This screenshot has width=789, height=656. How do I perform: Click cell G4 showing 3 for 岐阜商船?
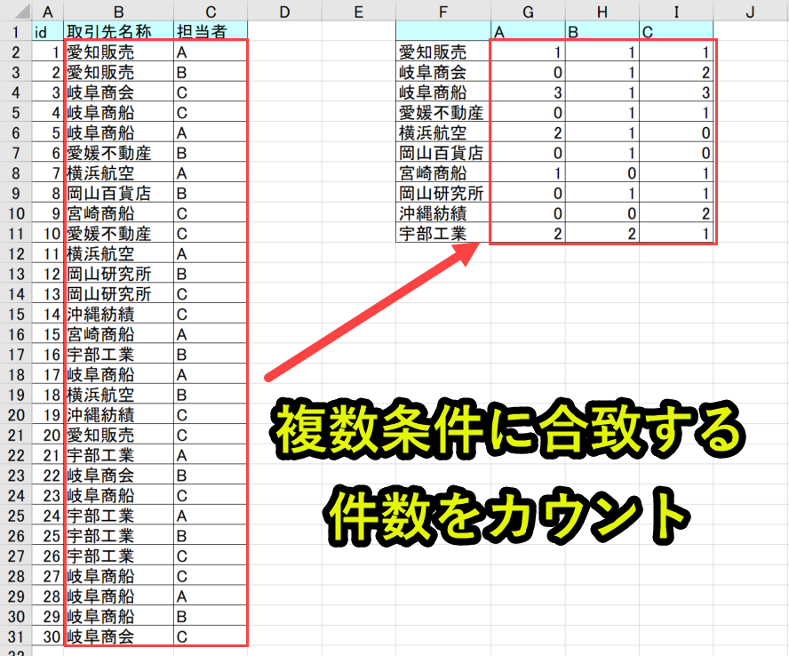tap(528, 92)
